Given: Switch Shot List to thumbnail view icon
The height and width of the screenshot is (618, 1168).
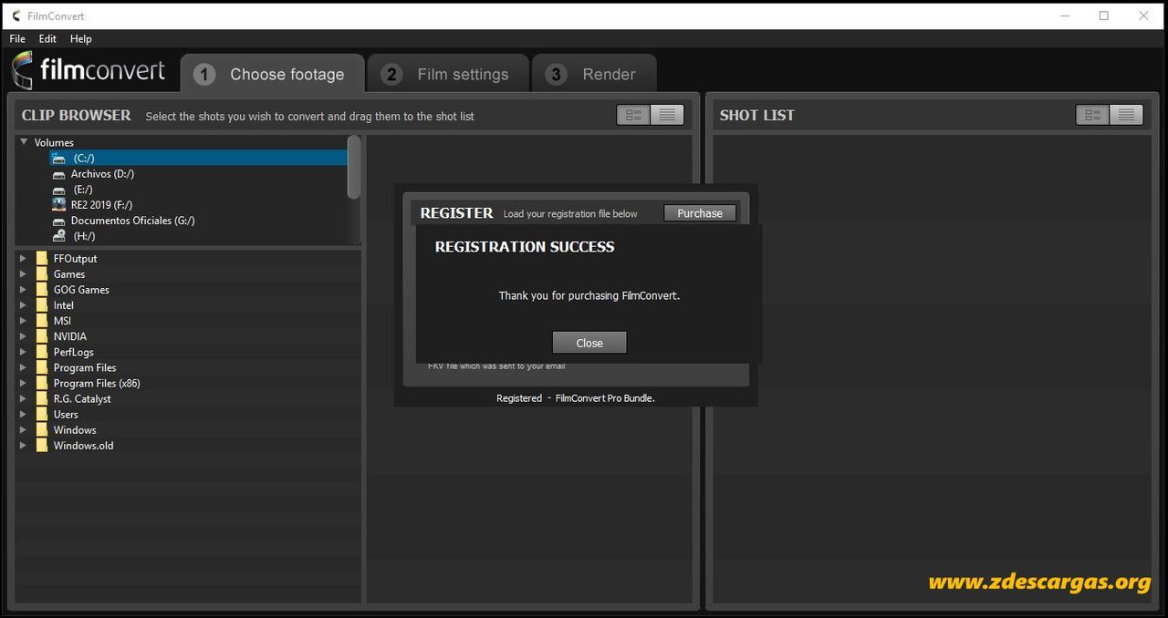Looking at the screenshot, I should (1092, 115).
